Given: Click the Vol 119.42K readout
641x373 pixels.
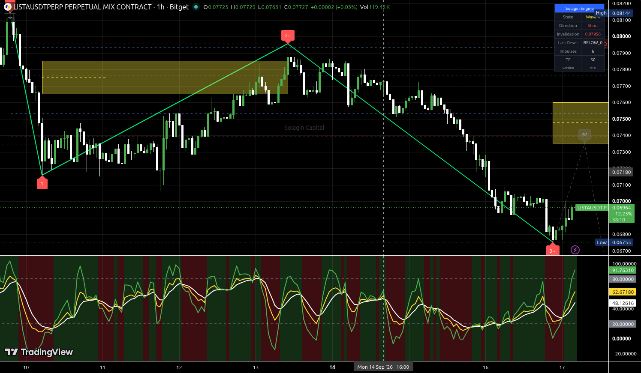Looking at the screenshot, I should point(374,7).
